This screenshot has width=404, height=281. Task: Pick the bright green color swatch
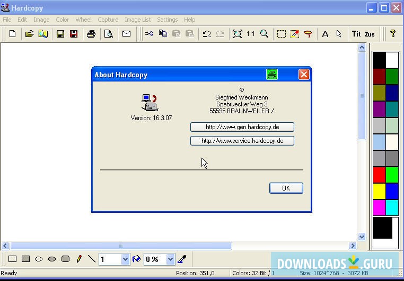click(x=392, y=175)
